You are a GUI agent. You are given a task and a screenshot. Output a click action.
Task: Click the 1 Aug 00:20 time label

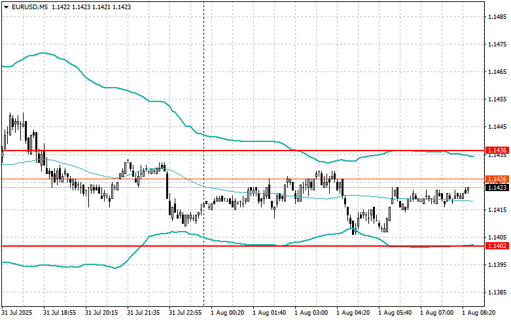[228, 313]
